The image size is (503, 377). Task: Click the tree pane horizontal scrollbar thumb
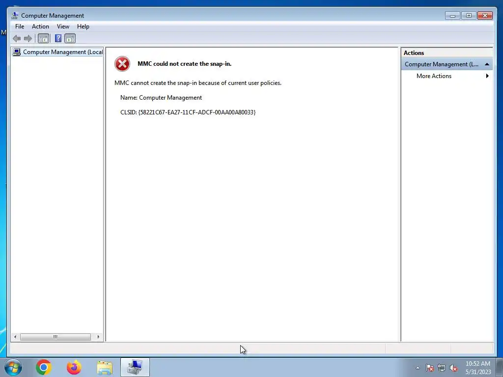(56, 337)
